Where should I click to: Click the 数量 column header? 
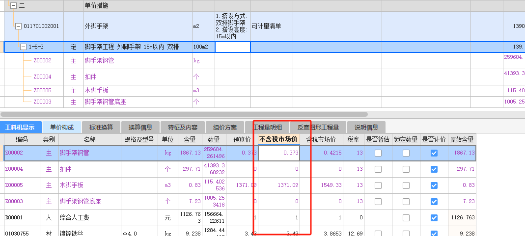214,139
